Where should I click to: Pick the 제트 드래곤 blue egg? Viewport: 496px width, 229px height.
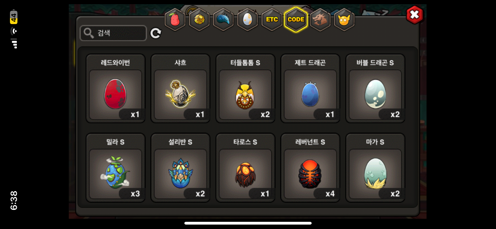(x=310, y=88)
